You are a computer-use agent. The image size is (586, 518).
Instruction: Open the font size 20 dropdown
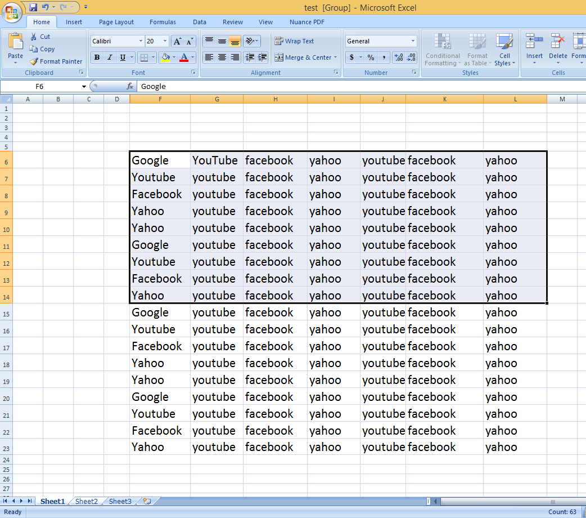pos(165,41)
